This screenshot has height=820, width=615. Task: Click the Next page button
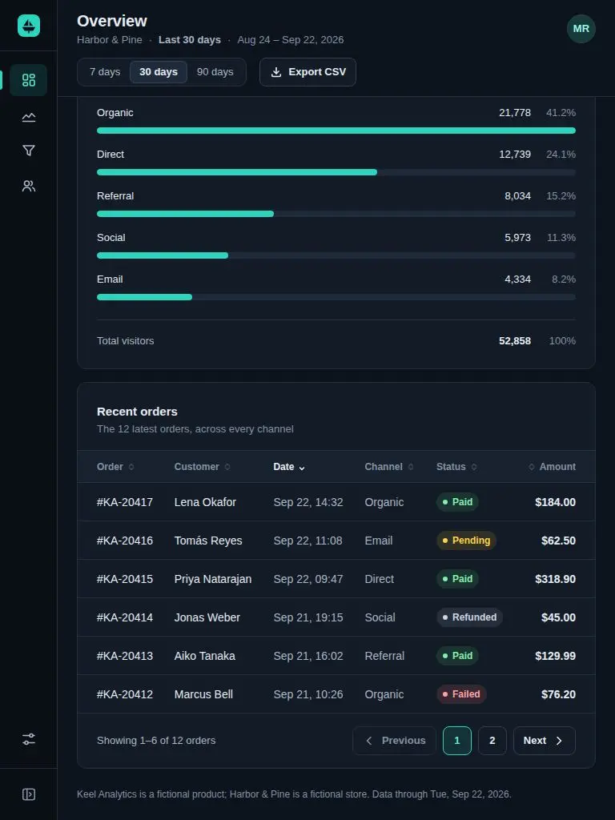point(544,741)
